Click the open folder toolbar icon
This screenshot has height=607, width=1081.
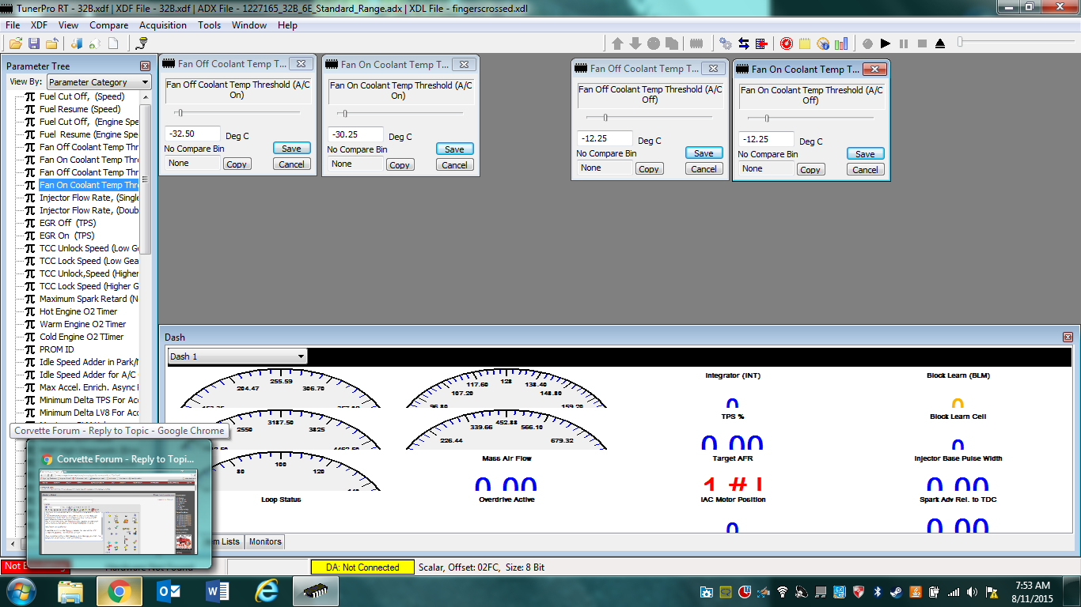pos(16,43)
